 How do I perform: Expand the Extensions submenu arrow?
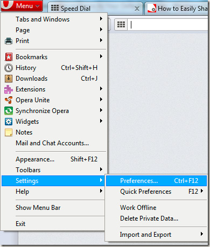tap(101, 89)
